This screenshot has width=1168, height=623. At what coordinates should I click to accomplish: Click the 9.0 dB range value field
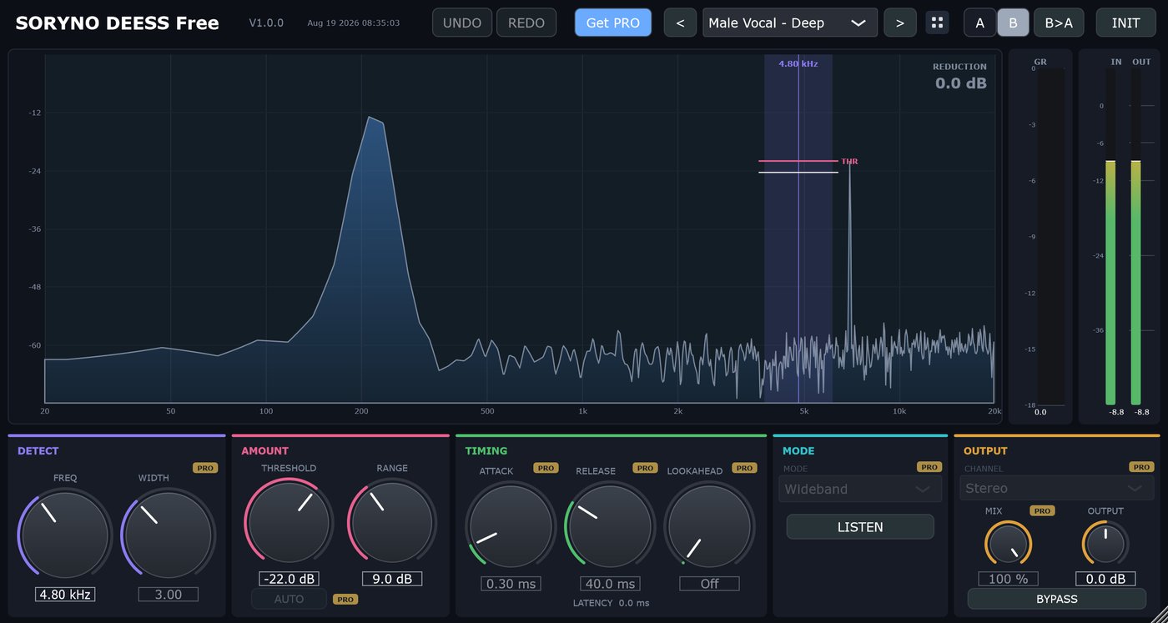click(x=392, y=579)
